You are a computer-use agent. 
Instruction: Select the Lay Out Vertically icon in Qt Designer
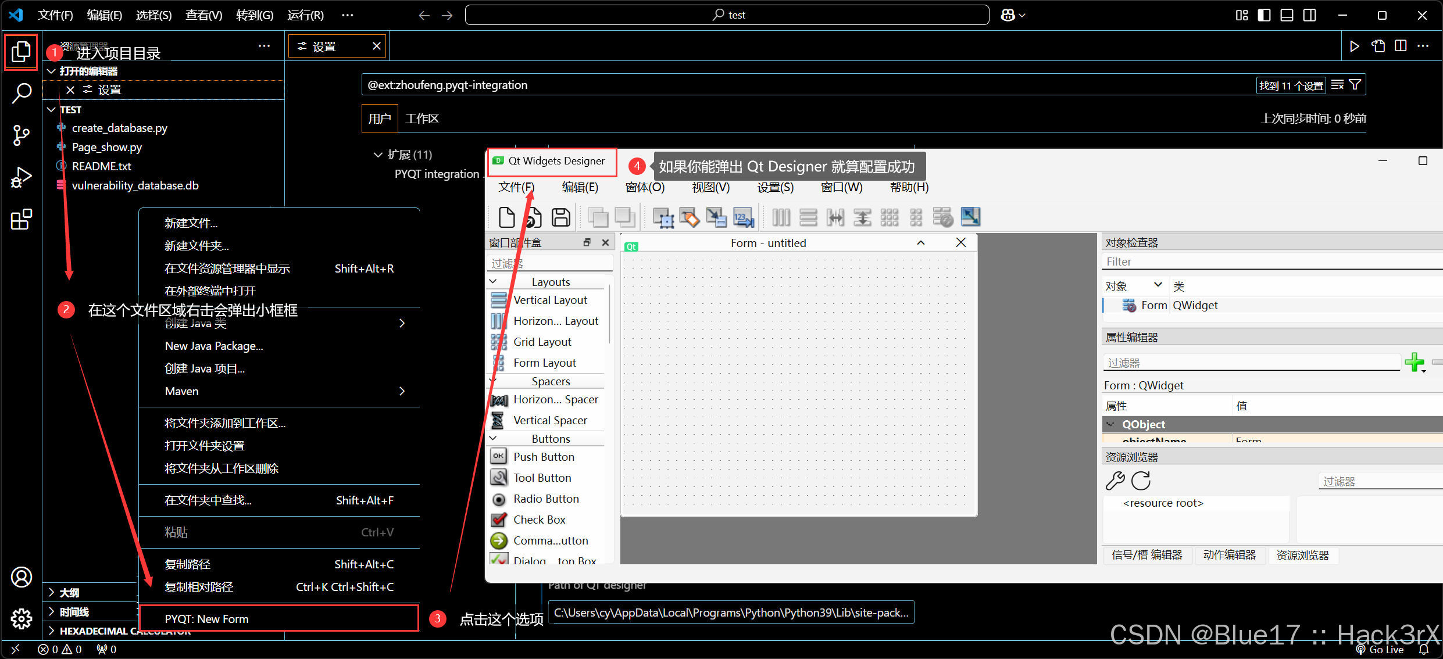point(809,217)
